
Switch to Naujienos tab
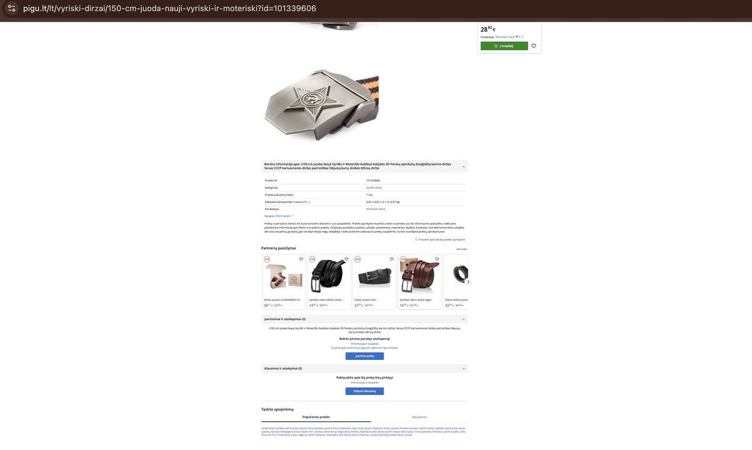419,417
